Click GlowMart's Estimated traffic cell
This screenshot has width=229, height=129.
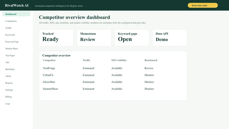(88, 82)
